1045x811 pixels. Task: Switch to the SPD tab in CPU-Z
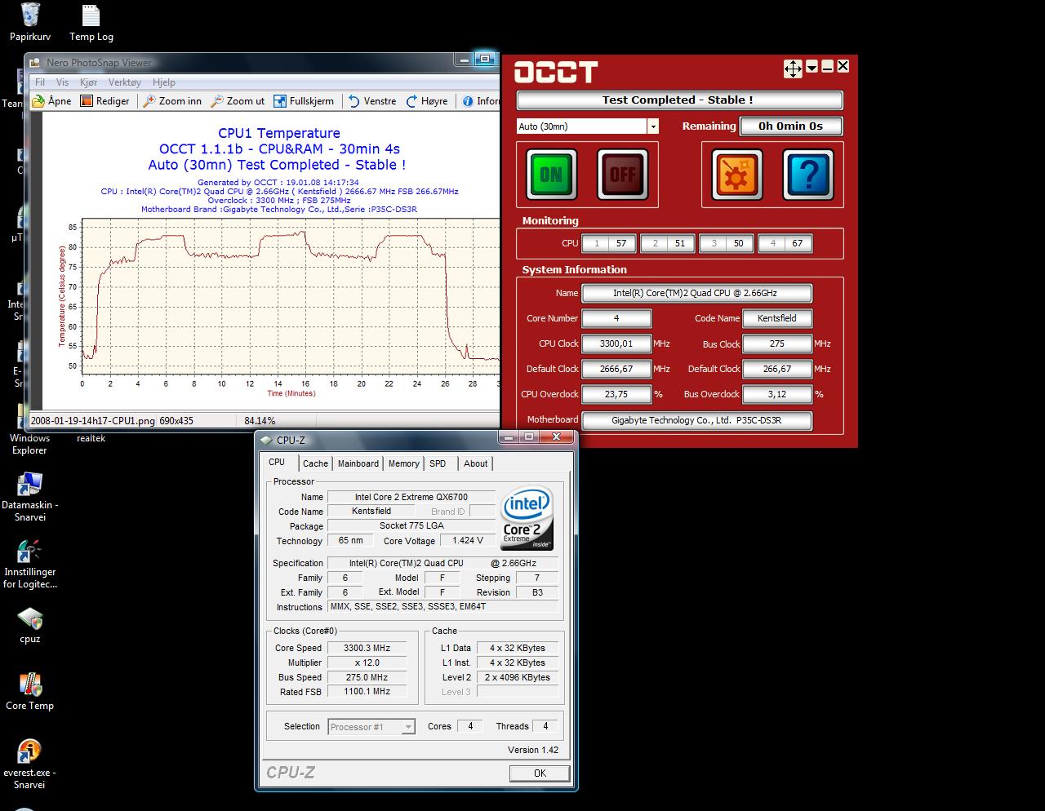pyautogui.click(x=438, y=463)
